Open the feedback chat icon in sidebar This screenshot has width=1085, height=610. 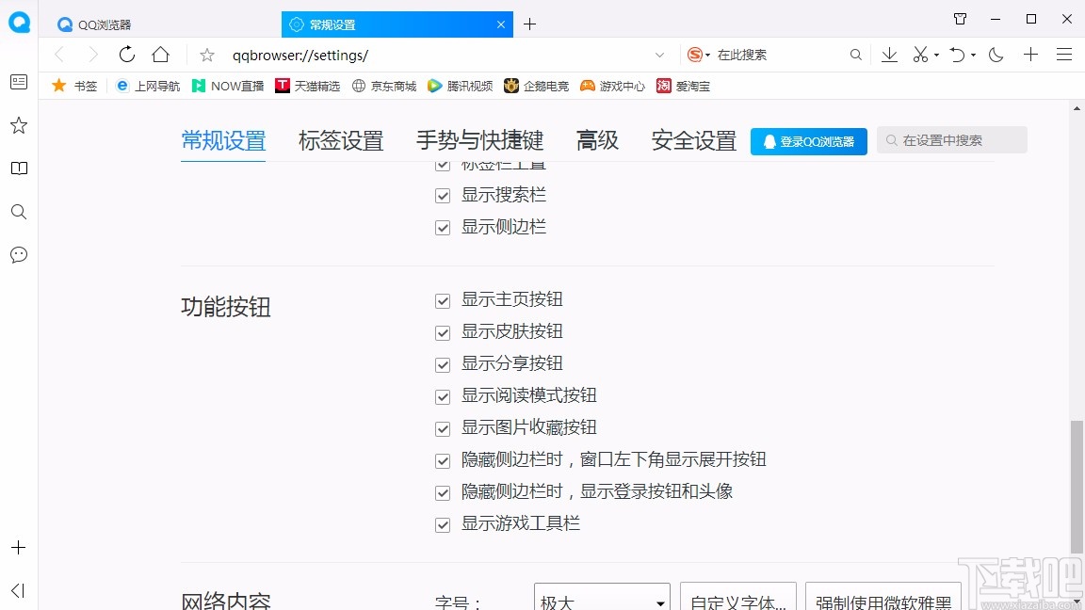pos(18,255)
